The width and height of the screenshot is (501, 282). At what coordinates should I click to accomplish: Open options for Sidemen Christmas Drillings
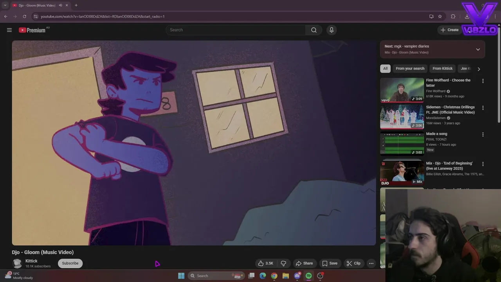(x=483, y=108)
